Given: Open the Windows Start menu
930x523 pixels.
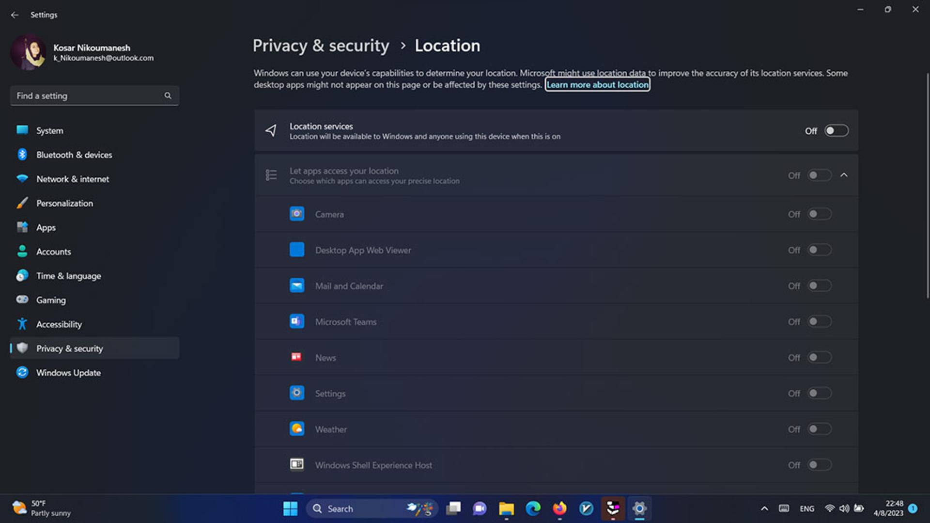Looking at the screenshot, I should (x=290, y=508).
